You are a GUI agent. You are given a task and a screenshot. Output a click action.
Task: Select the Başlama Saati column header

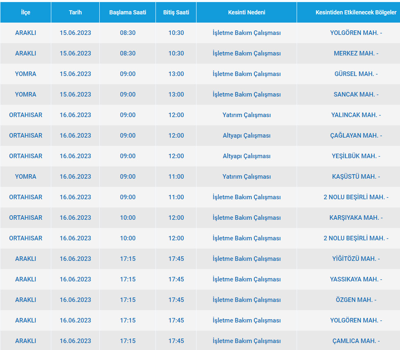click(128, 12)
